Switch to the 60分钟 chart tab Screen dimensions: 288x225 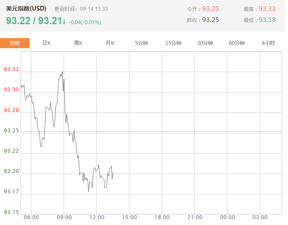[237, 43]
